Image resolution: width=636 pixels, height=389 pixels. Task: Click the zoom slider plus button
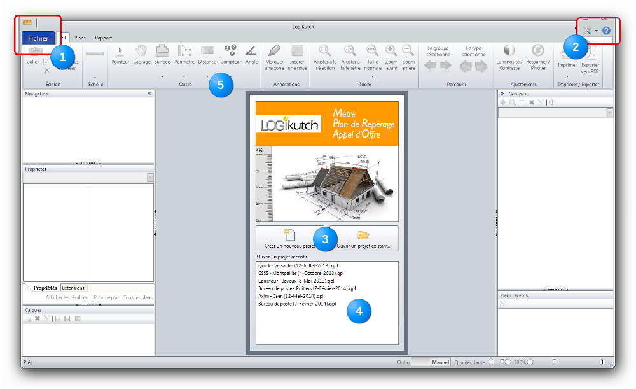(602, 362)
